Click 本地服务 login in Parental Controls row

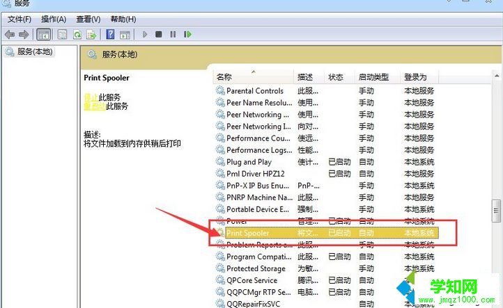(419, 91)
